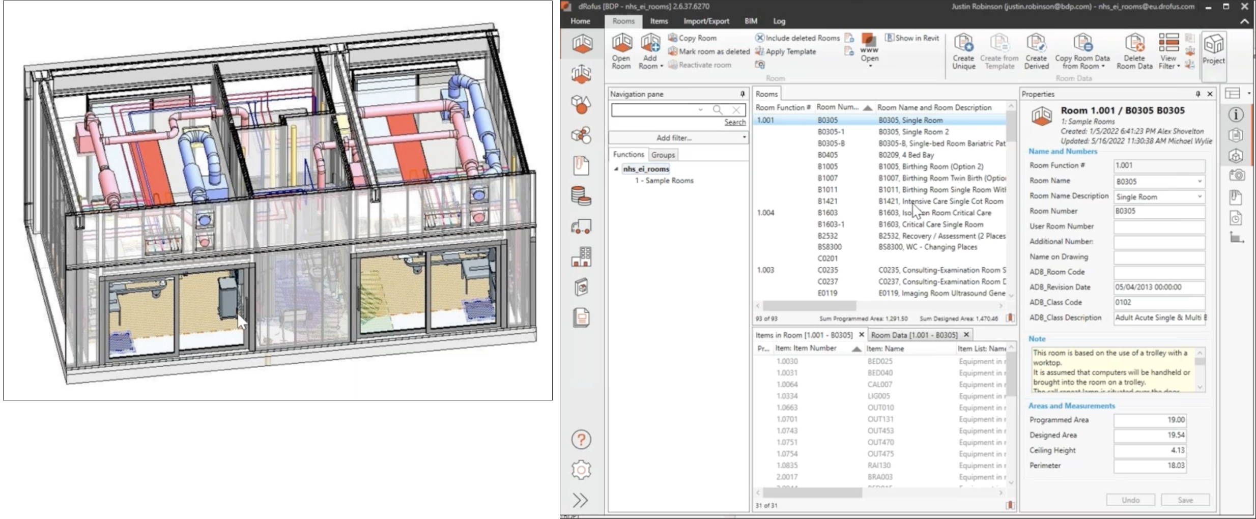Click Copy Room in the ribbon
This screenshot has width=1256, height=519.
click(x=692, y=38)
